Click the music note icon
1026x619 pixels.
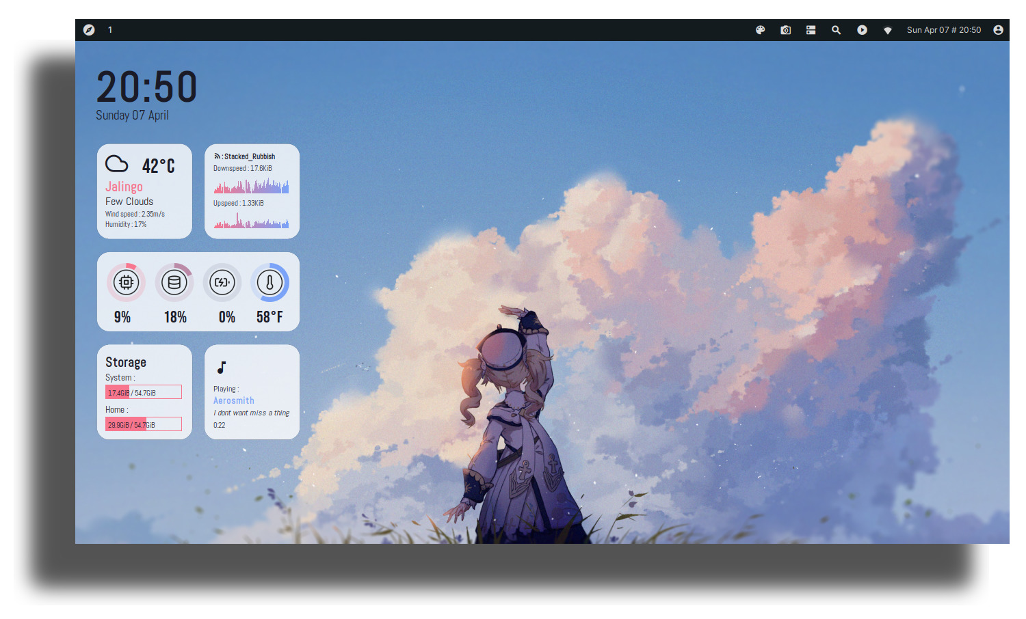[222, 368]
